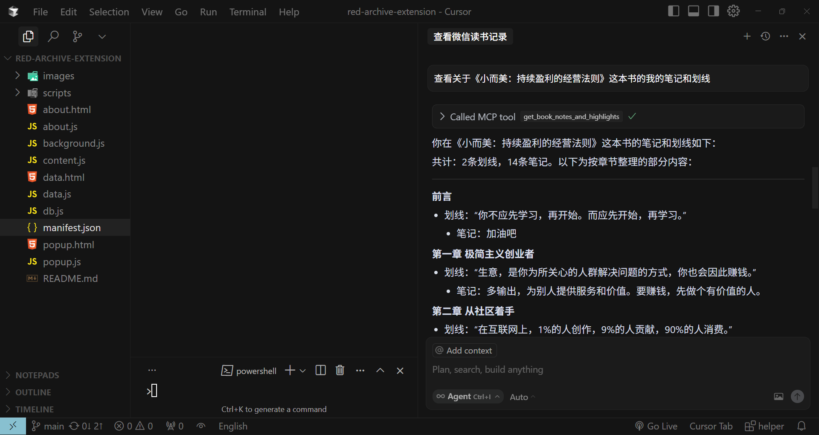Open the Source Control view icon
This screenshot has height=435, width=819.
pos(77,37)
